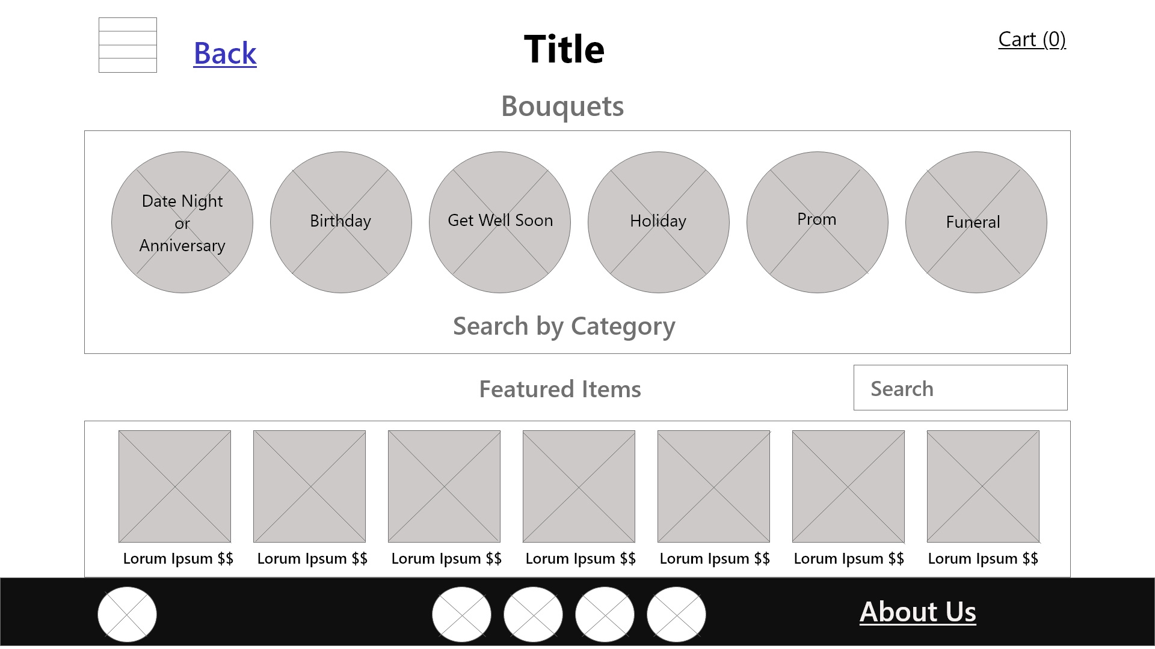View the fourth featured item thumbnail
1155x649 pixels.
pos(579,486)
